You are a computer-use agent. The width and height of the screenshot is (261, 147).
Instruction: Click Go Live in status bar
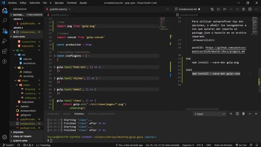coord(241,145)
